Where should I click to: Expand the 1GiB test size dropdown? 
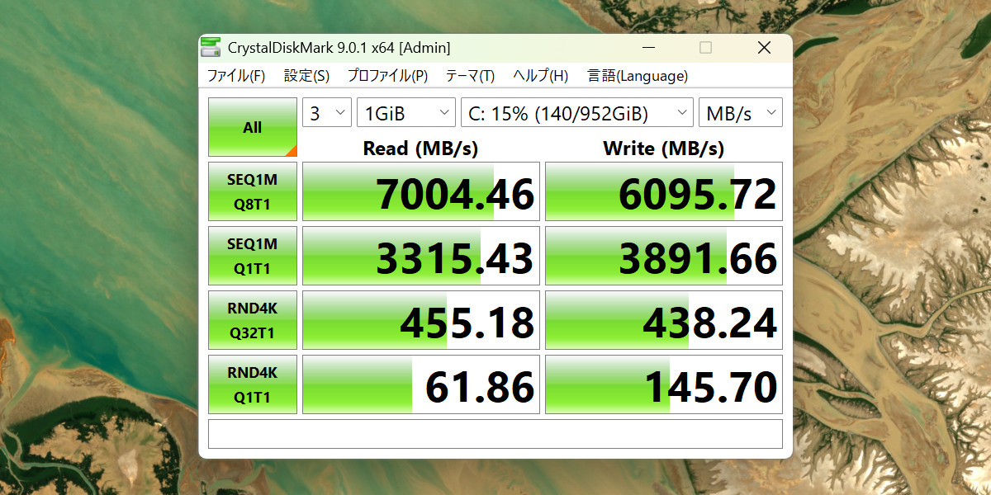click(405, 113)
